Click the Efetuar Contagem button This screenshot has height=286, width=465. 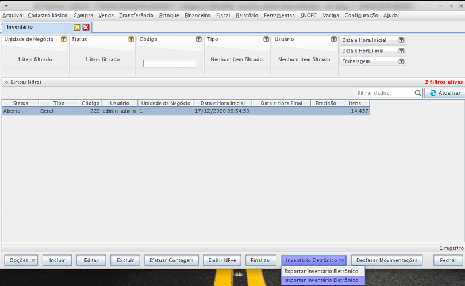[171, 260]
